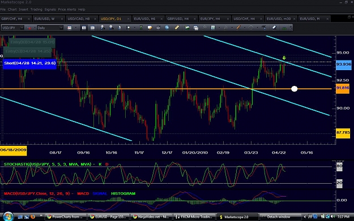This screenshot has height=221, width=354.
Task: Click the white circle marker on orange line
Action: click(294, 89)
